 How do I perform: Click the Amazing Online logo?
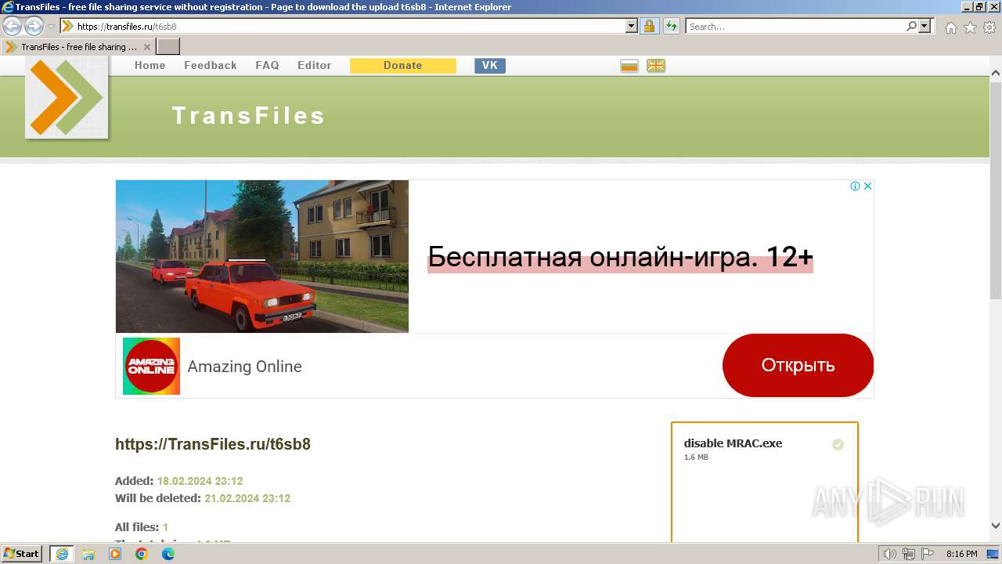151,366
